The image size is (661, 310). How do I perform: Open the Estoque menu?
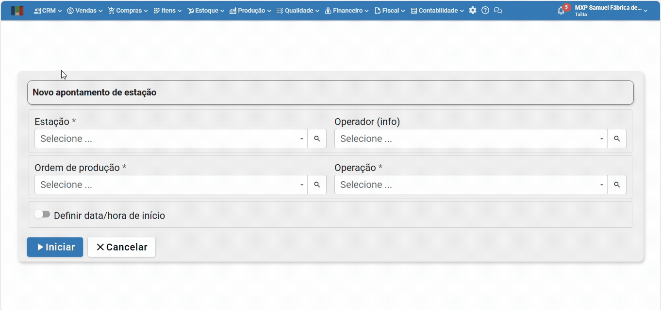click(x=206, y=10)
